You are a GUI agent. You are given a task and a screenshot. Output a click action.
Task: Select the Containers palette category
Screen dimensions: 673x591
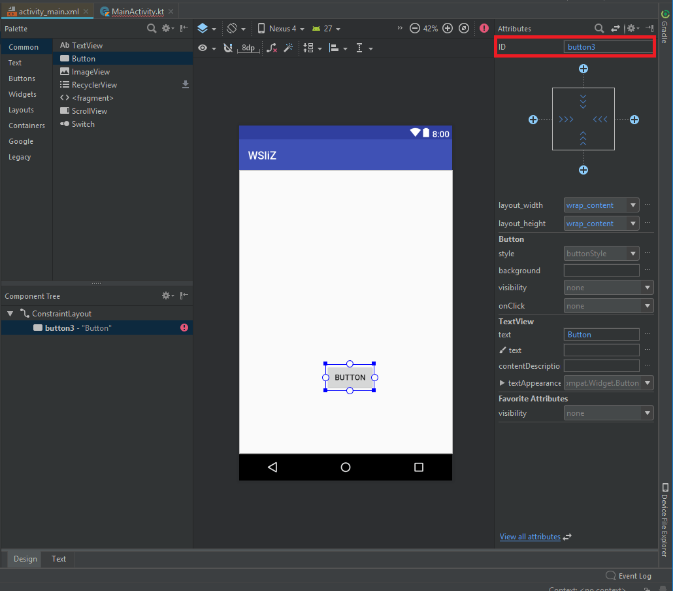coord(27,126)
